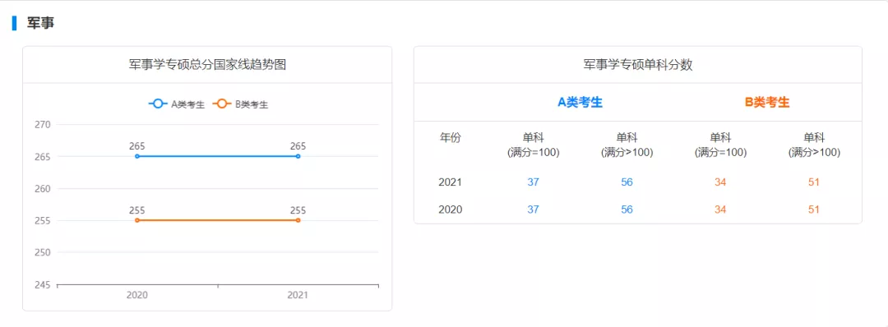
Task: Click B类 满分>100 score 51 for 2020
Action: tap(814, 210)
